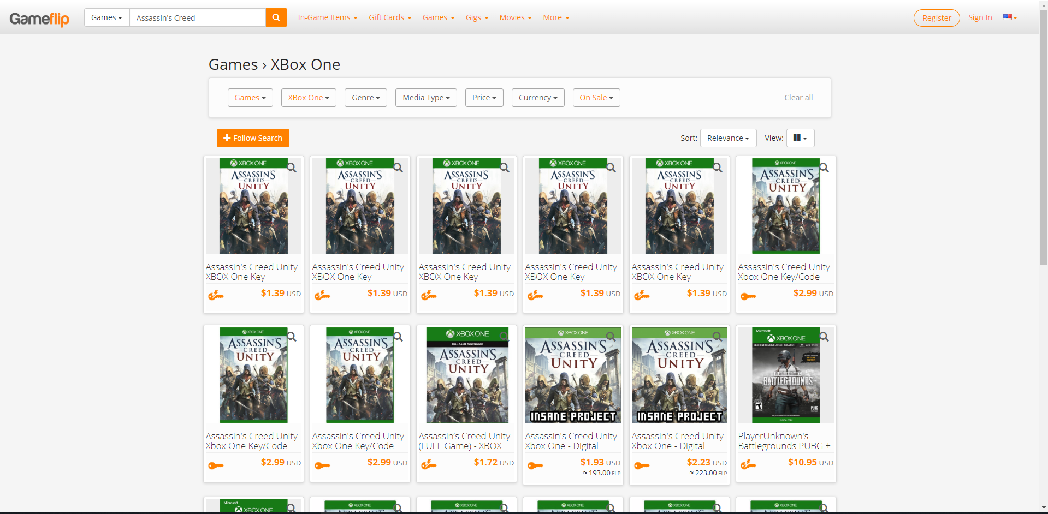
Task: Click the key icon on the $2.23 listing
Action: [642, 465]
